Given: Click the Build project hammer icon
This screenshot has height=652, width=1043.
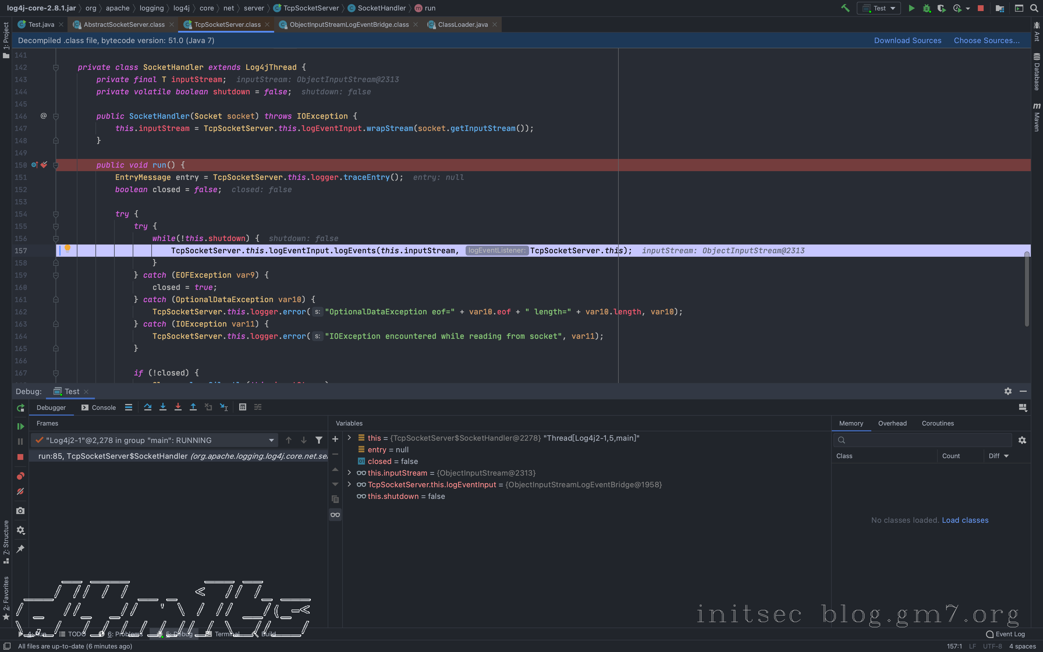Looking at the screenshot, I should (x=845, y=8).
